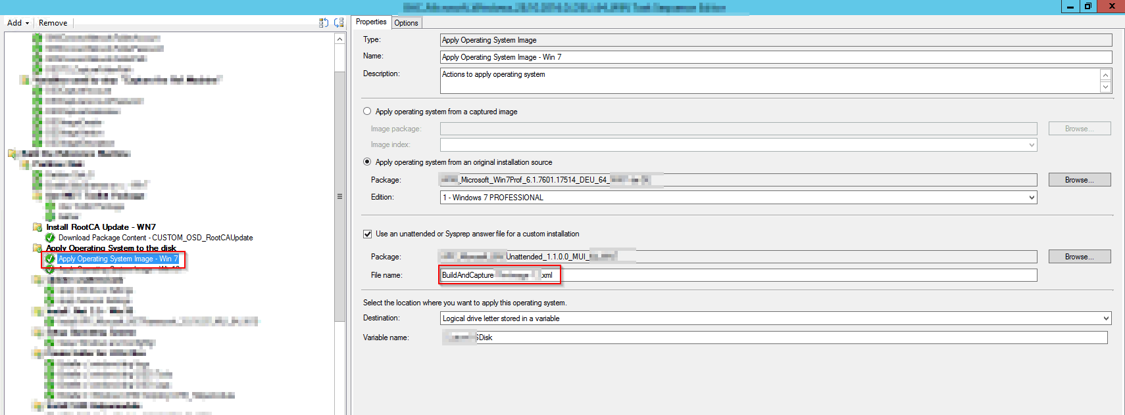This screenshot has height=415, width=1125.
Task: Click the task sequence tree vertical scrollbar thumb
Action: coord(339,196)
